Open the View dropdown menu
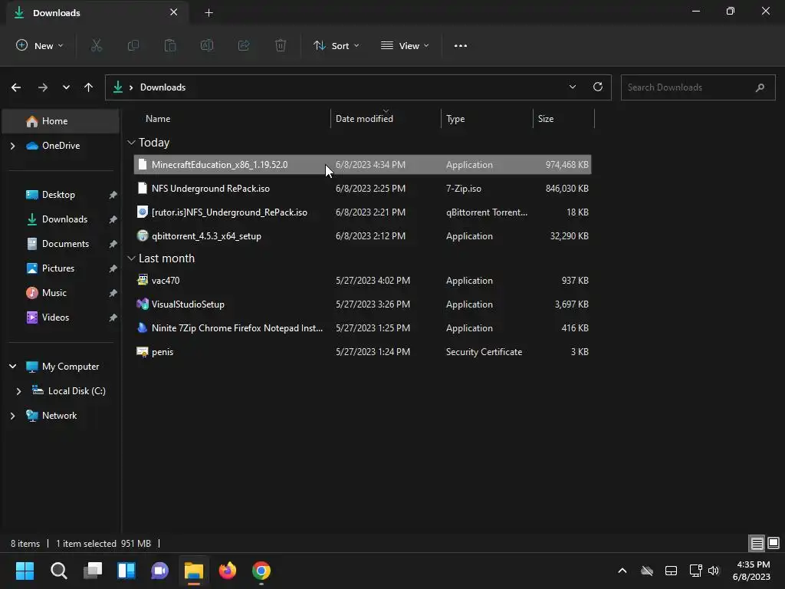This screenshot has width=785, height=589. (405, 45)
